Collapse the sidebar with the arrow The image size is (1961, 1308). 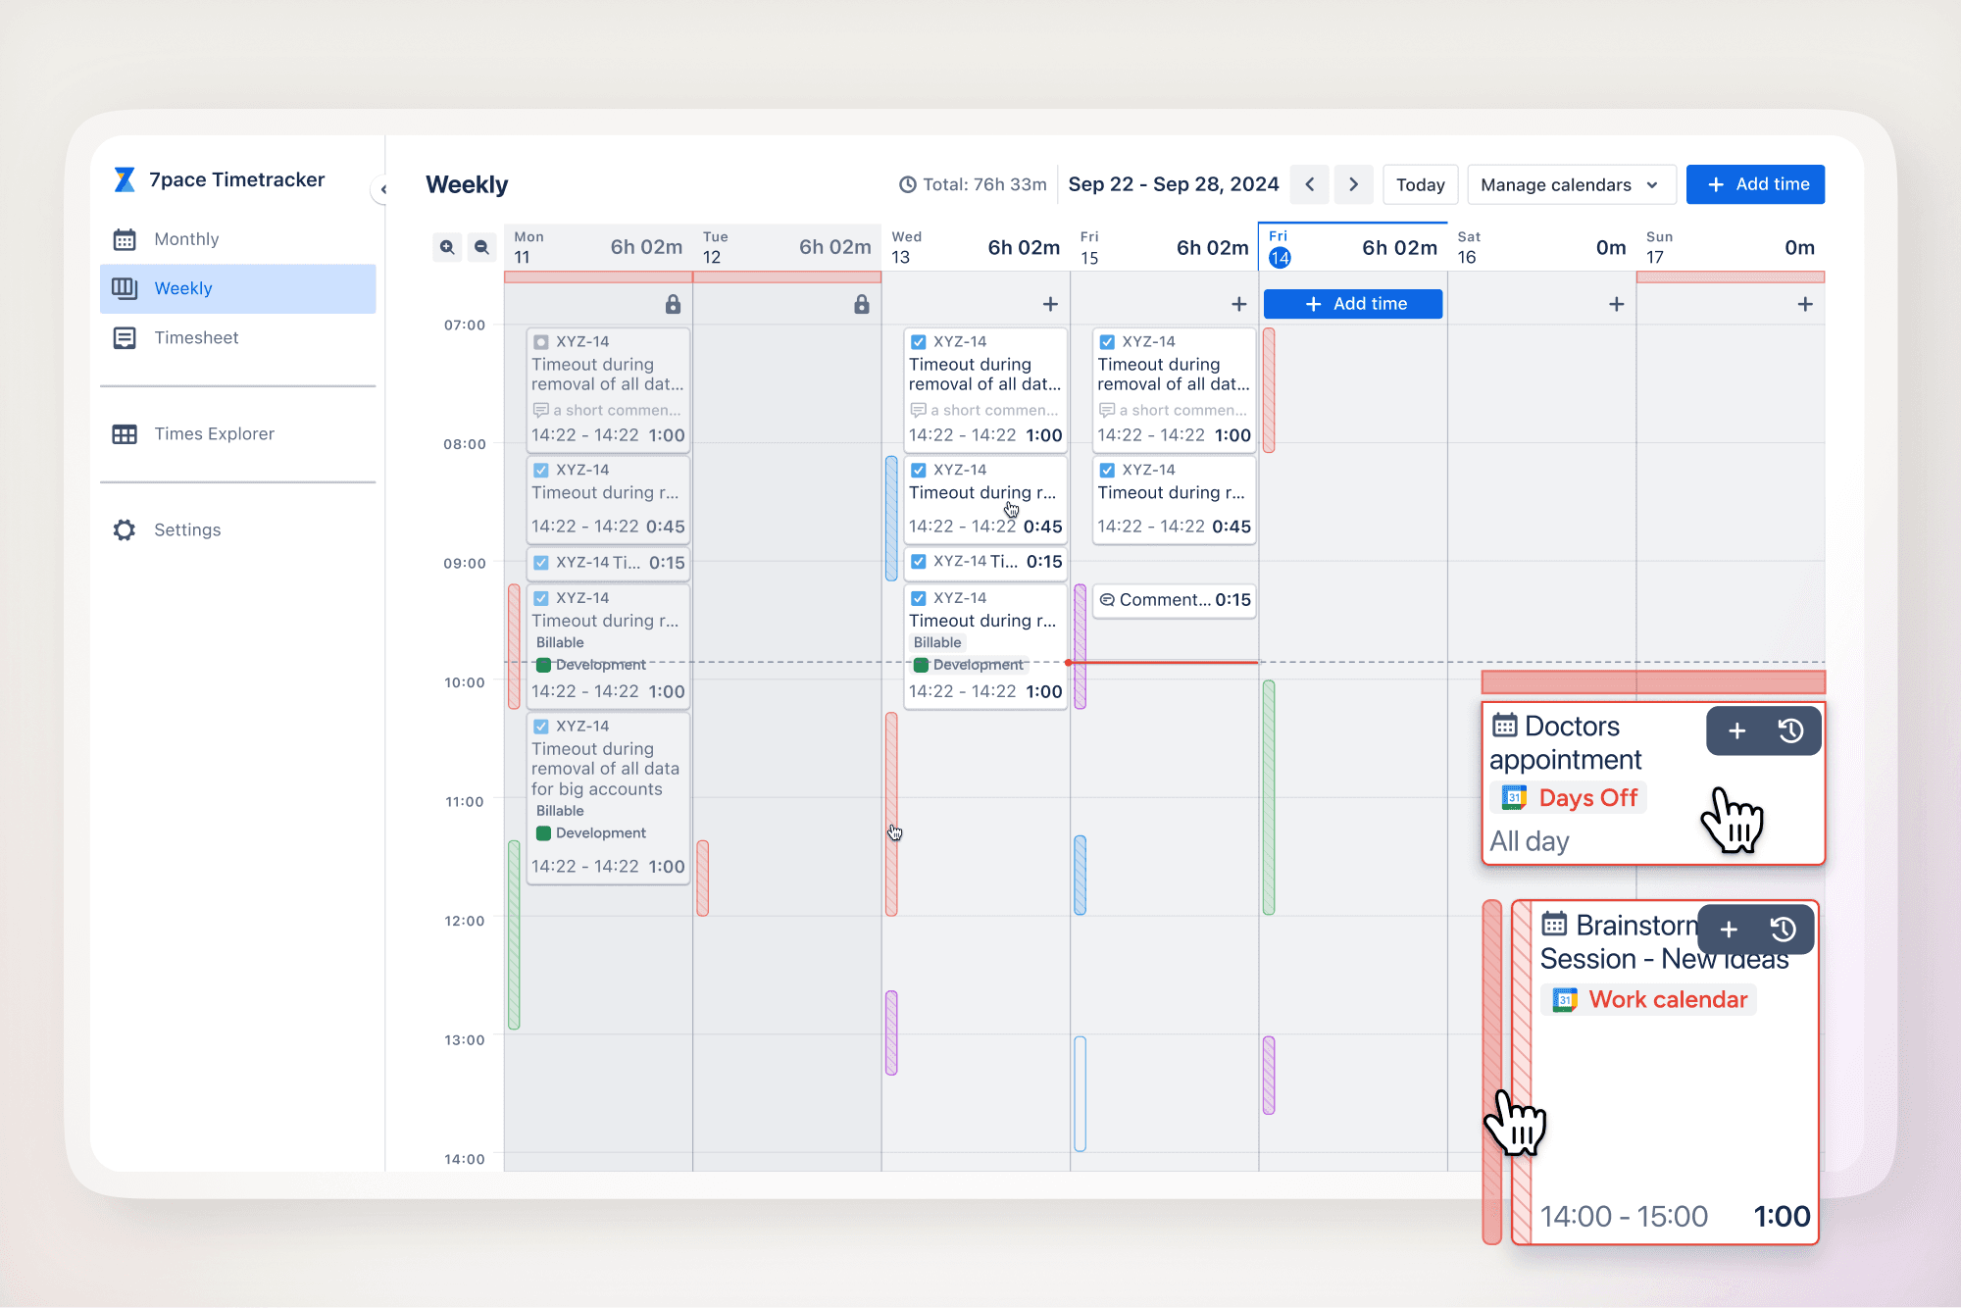(x=383, y=189)
